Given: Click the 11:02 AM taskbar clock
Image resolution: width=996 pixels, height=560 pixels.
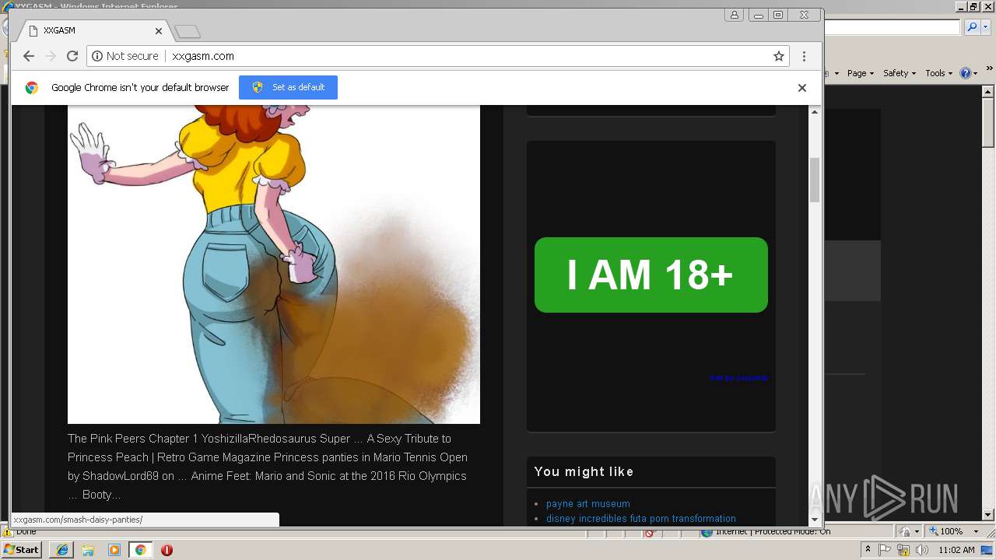Looking at the screenshot, I should [x=956, y=550].
